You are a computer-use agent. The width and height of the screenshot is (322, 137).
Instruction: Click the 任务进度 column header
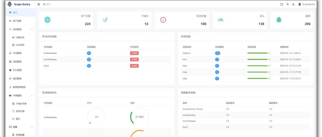click(252, 47)
